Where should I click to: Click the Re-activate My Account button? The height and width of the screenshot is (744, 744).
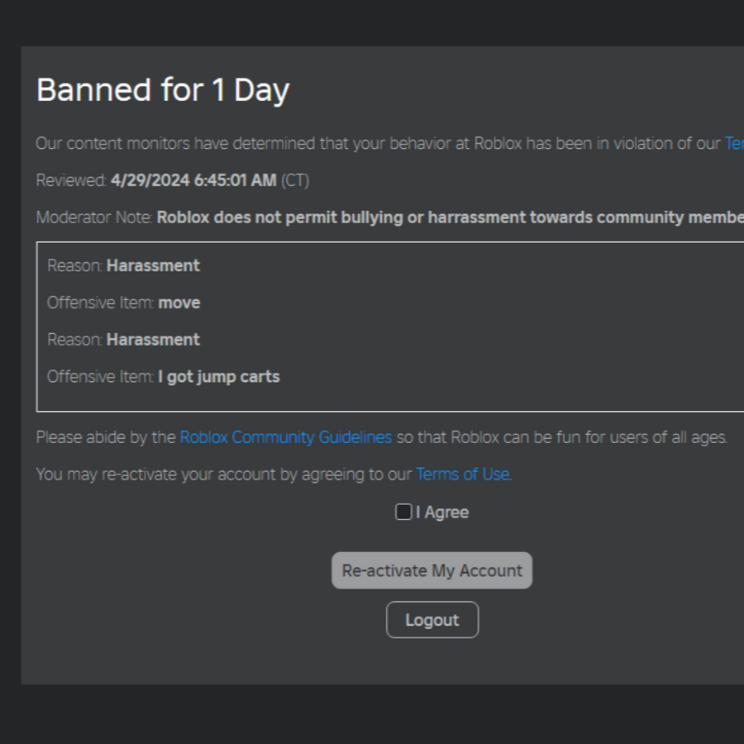pyautogui.click(x=432, y=570)
